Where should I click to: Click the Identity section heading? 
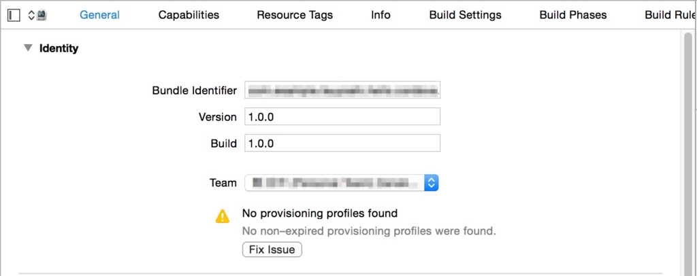click(x=59, y=48)
